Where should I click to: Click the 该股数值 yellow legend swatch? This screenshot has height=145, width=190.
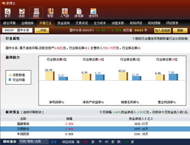[x=10, y=75]
